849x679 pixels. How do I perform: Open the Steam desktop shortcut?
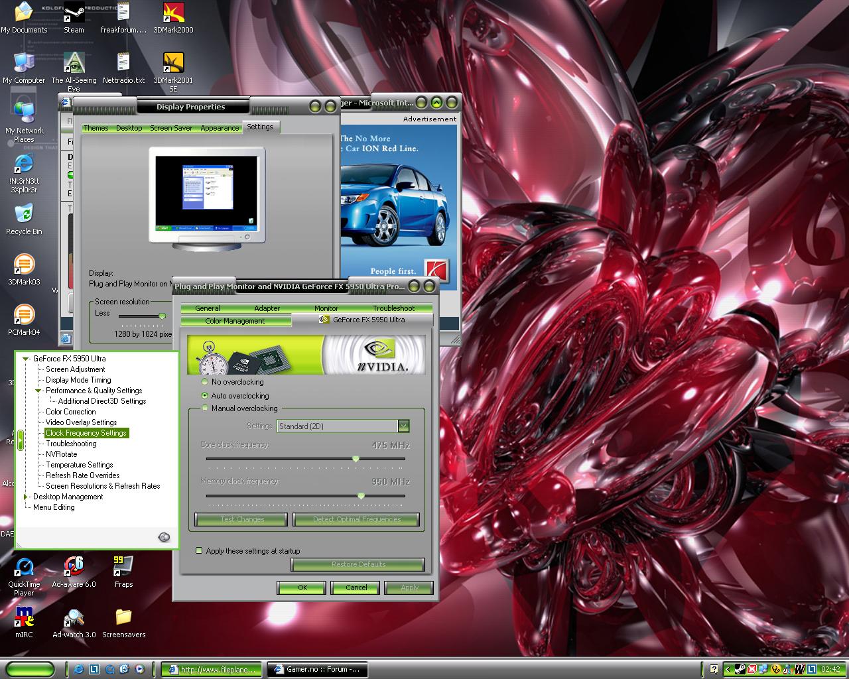(74, 18)
